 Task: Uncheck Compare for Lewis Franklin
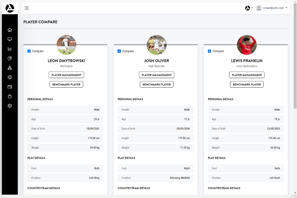pos(209,51)
